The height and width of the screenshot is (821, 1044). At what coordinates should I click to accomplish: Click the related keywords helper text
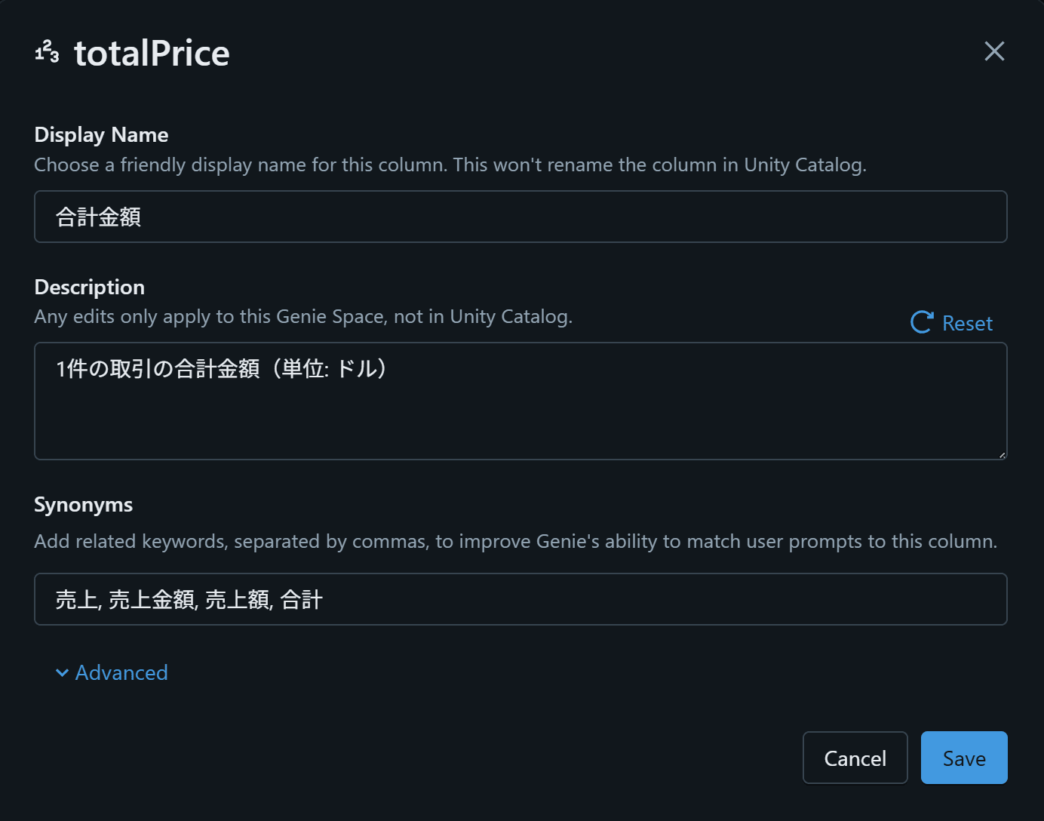click(515, 542)
